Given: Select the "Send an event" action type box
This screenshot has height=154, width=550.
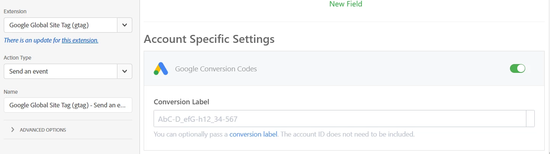Looking at the screenshot, I should [x=61, y=71].
